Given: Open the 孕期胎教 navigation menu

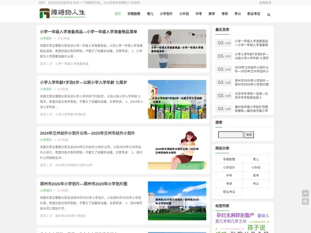Looking at the screenshot, I should tap(134, 14).
